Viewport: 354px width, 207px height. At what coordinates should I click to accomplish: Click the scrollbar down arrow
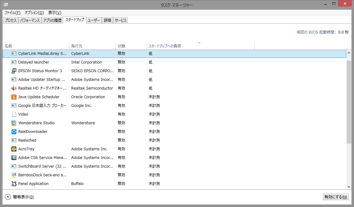click(x=349, y=187)
